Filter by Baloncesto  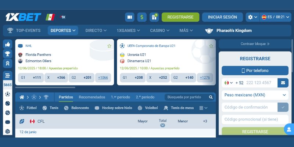[x=76, y=108]
